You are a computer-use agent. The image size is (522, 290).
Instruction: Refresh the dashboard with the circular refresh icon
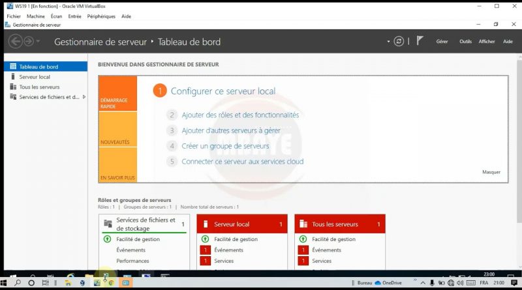pos(399,41)
